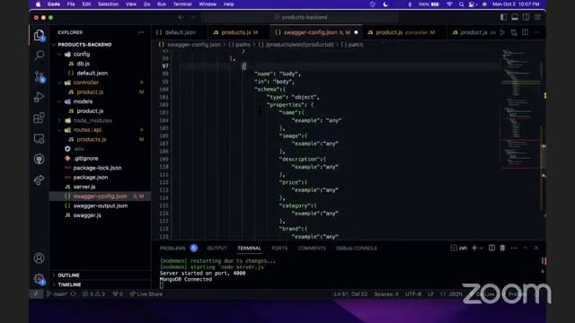Viewport: 575px width, 323px height.
Task: Open the Terminal menu in menu bar
Action: pos(182,4)
